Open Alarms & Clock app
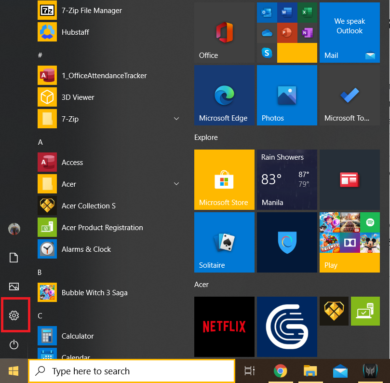Viewport: 390px width, 383px height. (108, 249)
